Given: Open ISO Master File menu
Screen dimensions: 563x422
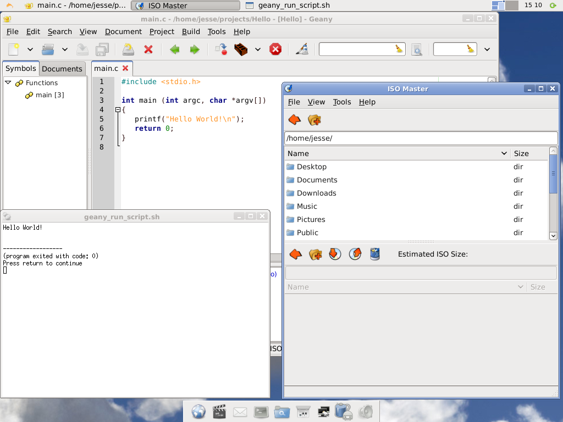Looking at the screenshot, I should pos(294,102).
